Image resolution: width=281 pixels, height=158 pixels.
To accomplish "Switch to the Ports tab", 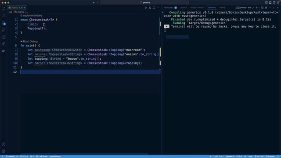I will click(x=222, y=8).
